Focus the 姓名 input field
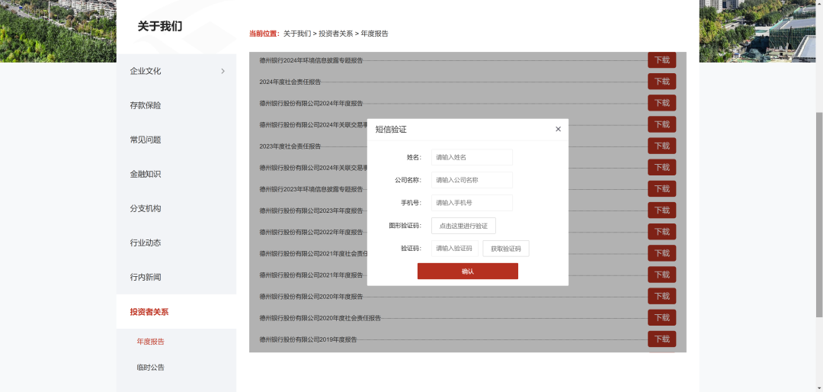 pyautogui.click(x=472, y=157)
